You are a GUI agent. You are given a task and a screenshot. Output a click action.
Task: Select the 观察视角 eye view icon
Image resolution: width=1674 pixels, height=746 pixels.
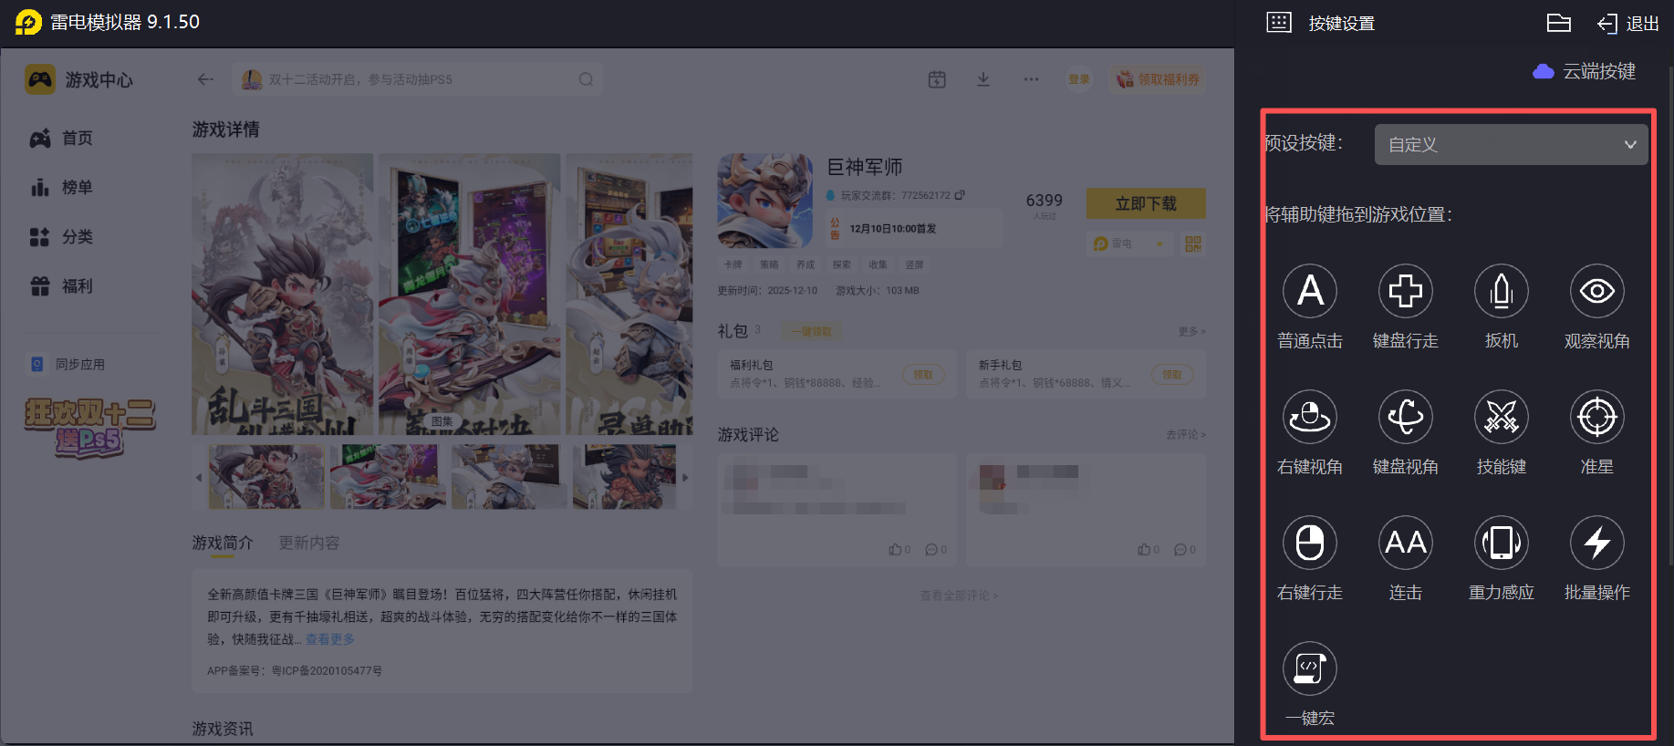click(1597, 292)
